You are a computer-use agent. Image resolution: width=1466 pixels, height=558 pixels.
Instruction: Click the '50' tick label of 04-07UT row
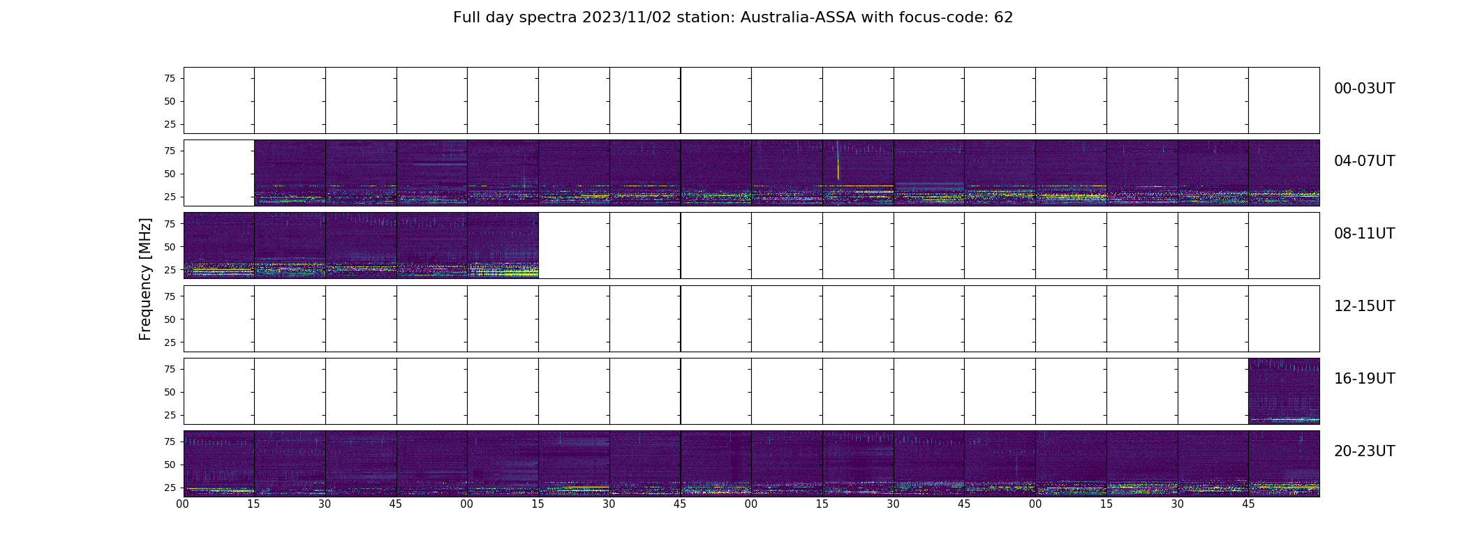click(x=170, y=174)
